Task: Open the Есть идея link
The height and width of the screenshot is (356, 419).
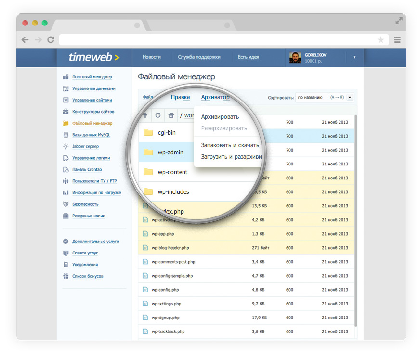Action: (248, 57)
